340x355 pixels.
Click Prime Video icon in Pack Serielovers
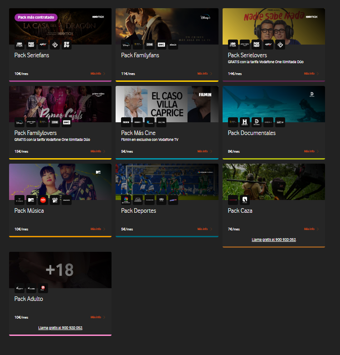(x=244, y=45)
